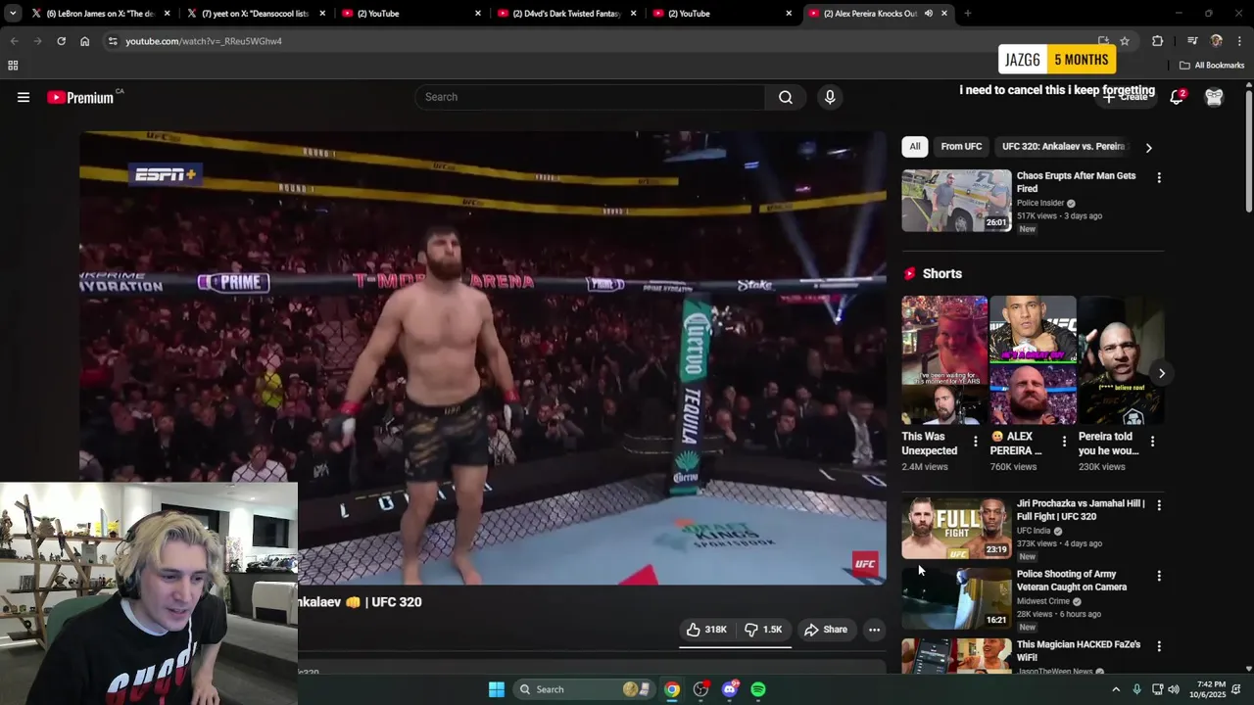Select the From UFC filter chip

pos(961,147)
